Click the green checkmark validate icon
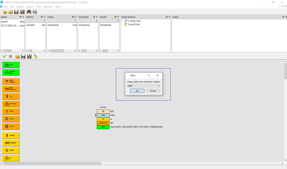Screen dimensions: 287x169 click(x=5, y=56)
